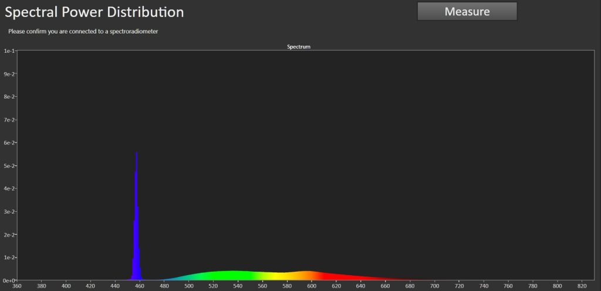The width and height of the screenshot is (601, 291).
Task: Click the 5e-2 label on the y-axis
Action: click(x=9, y=165)
